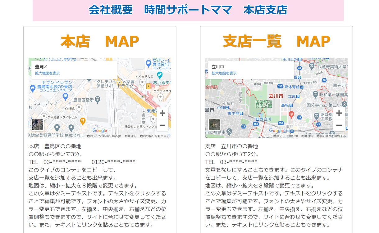Click the Google logo on 豊島区 map
Screen dimensions: 379x233
click(x=99, y=131)
